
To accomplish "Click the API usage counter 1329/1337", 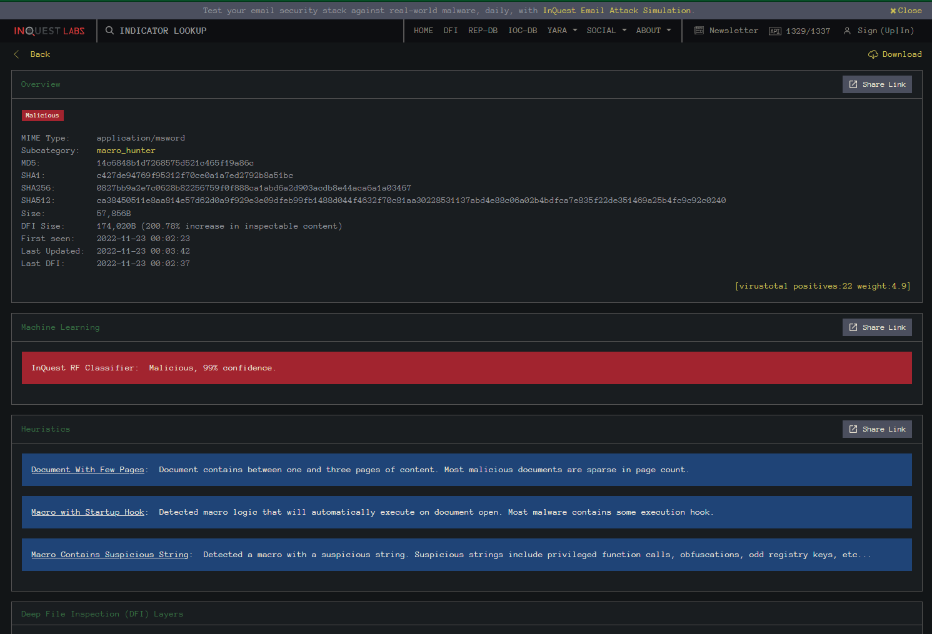I will (808, 31).
